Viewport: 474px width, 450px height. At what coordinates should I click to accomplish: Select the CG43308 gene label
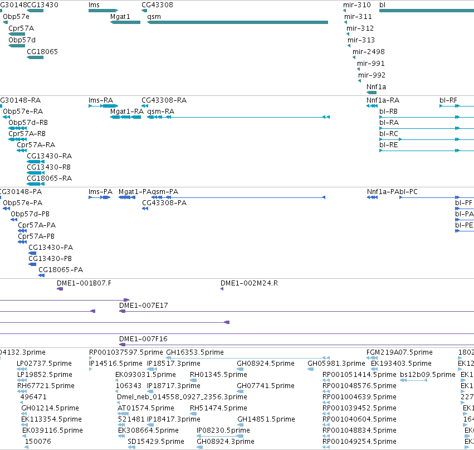click(157, 5)
